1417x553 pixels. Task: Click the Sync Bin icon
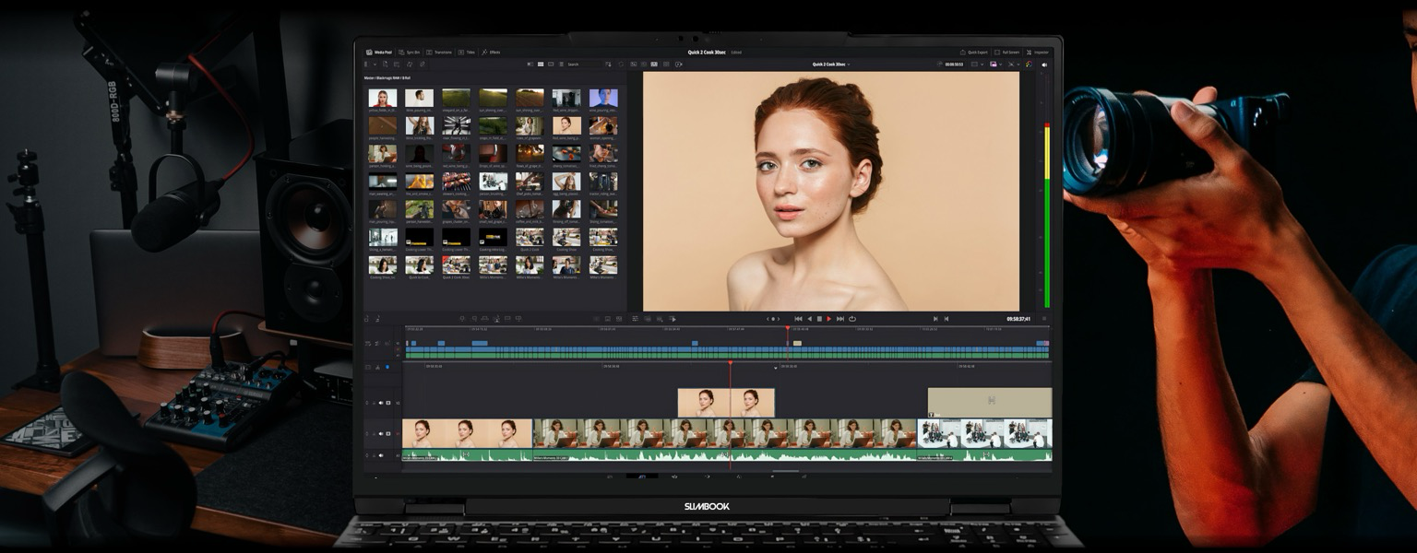(401, 53)
